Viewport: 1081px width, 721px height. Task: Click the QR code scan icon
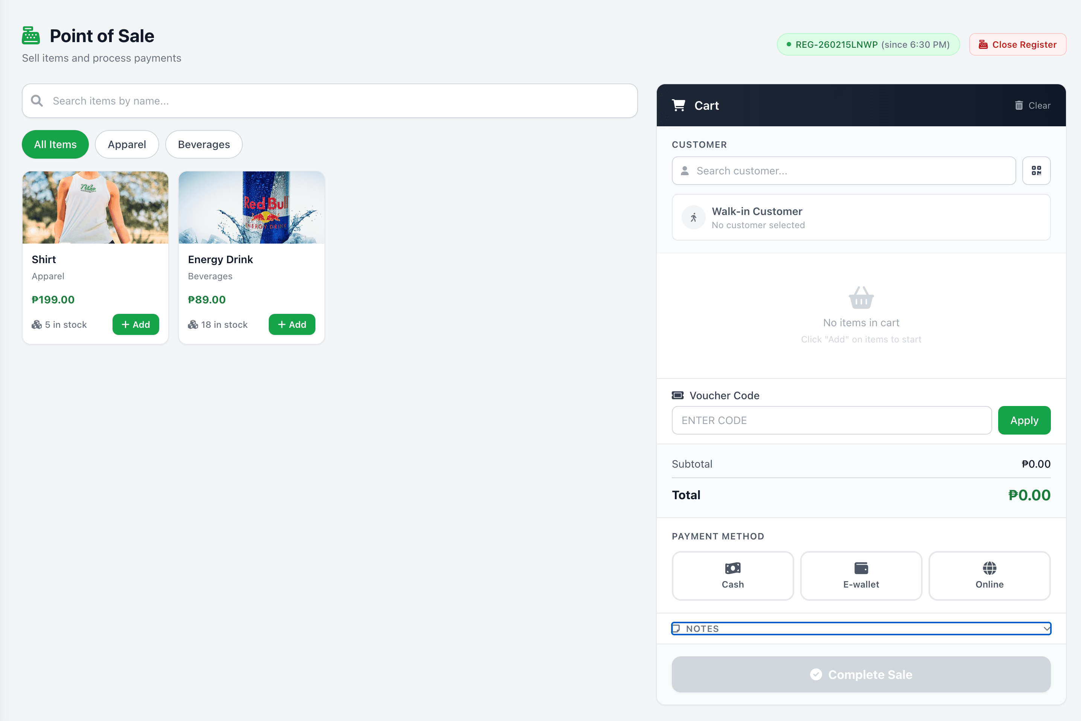1036,171
